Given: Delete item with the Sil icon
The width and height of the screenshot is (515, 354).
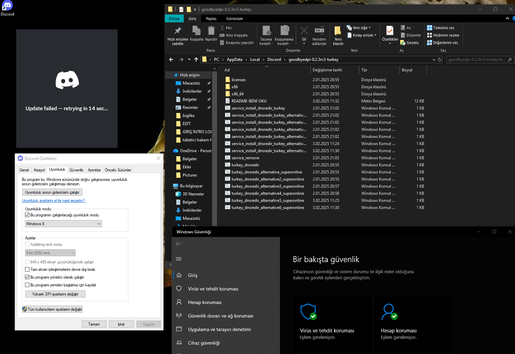Looking at the screenshot, I should [304, 36].
